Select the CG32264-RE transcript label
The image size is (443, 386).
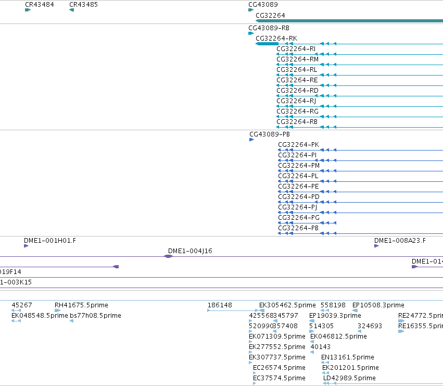297,80
